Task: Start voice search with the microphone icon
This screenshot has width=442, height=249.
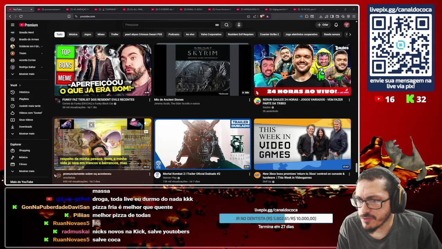Action: [x=239, y=25]
